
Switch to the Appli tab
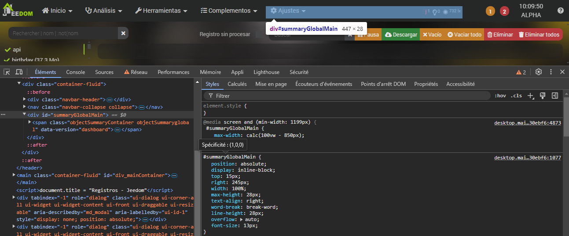click(237, 72)
